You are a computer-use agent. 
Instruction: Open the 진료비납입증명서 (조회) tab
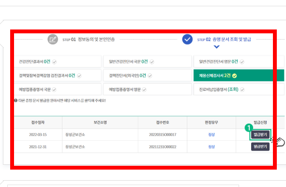pos(239,89)
